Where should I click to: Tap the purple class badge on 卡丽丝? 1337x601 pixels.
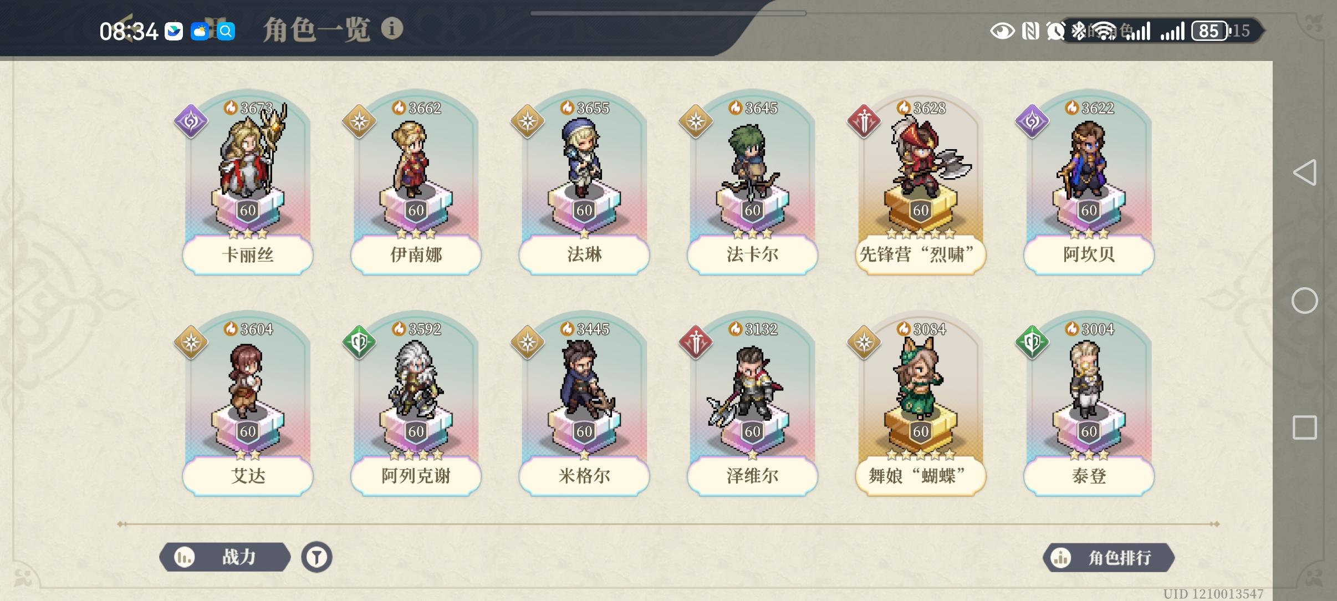coord(191,121)
